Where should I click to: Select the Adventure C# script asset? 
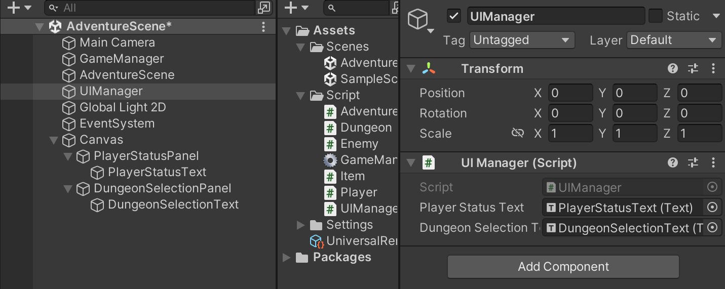point(361,111)
